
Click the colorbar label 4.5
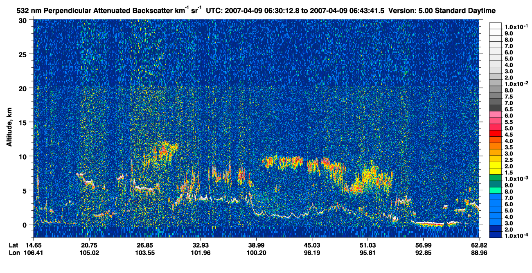509,134
